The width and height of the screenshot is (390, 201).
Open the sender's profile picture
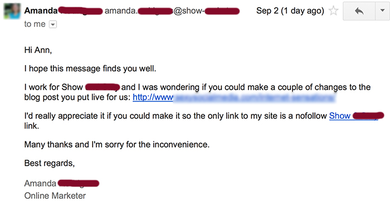[12, 11]
